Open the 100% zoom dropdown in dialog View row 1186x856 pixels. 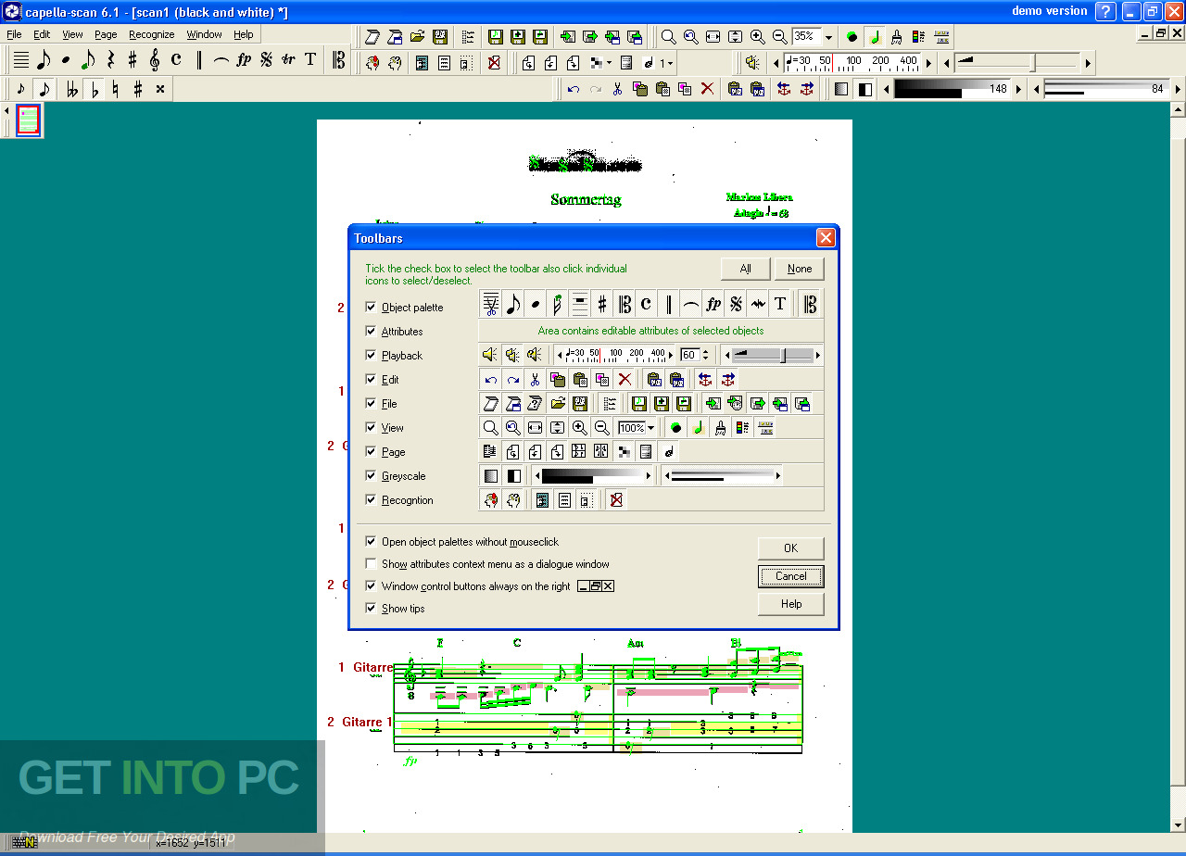(x=651, y=428)
